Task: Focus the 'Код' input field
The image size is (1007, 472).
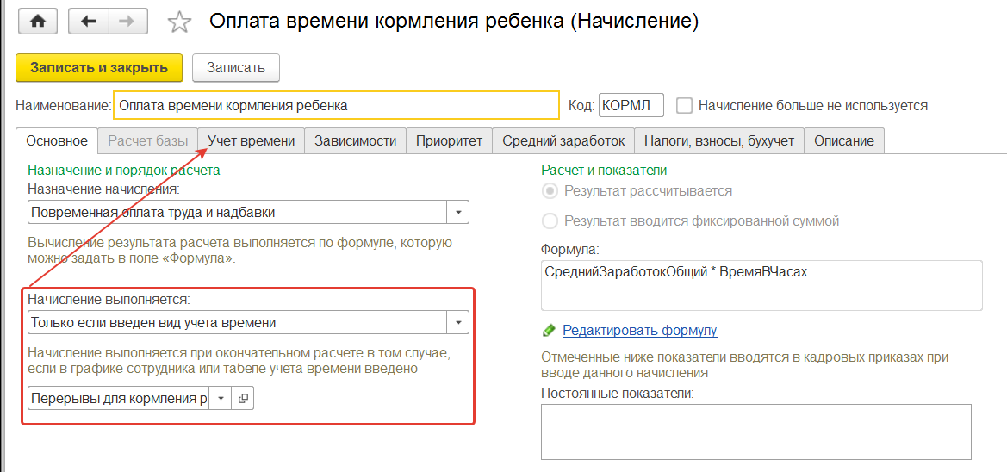Action: click(631, 106)
